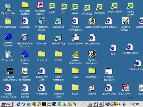Open the Explain.sql file shortcut

(x=58, y=21)
